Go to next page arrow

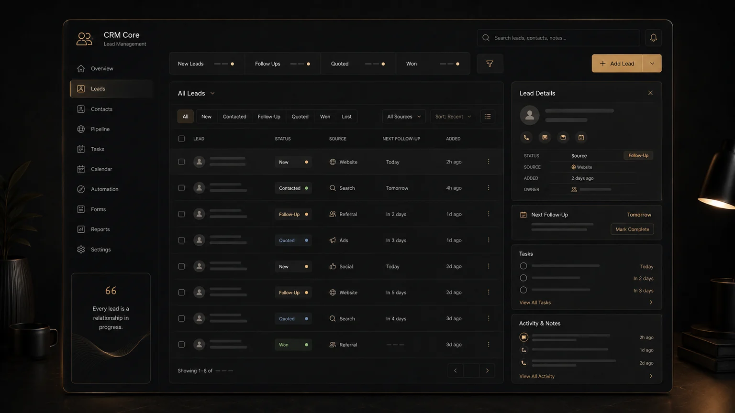(487, 370)
